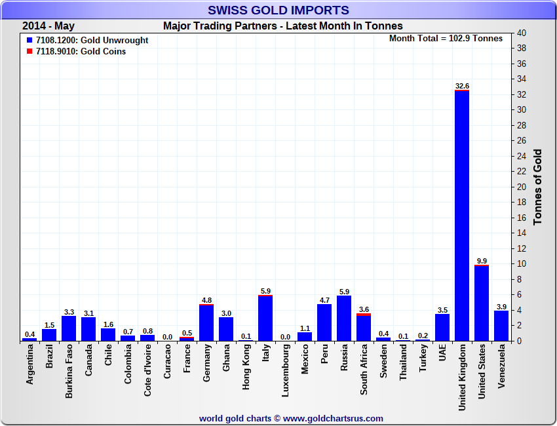Click the Peru bar

tap(324, 323)
